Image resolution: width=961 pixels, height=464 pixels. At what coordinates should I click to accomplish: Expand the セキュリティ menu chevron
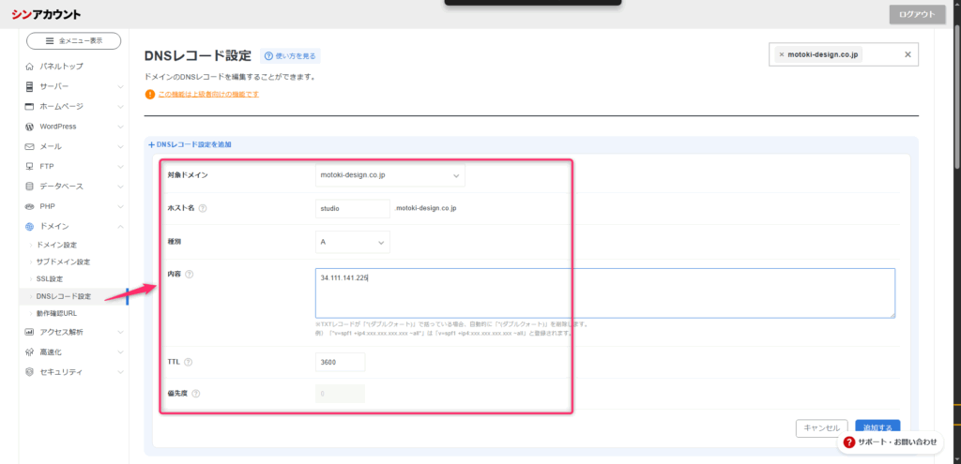pyautogui.click(x=120, y=372)
